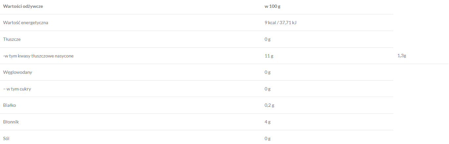Select the "w 100 g" column header
This screenshot has height=144, width=449.
click(273, 6)
